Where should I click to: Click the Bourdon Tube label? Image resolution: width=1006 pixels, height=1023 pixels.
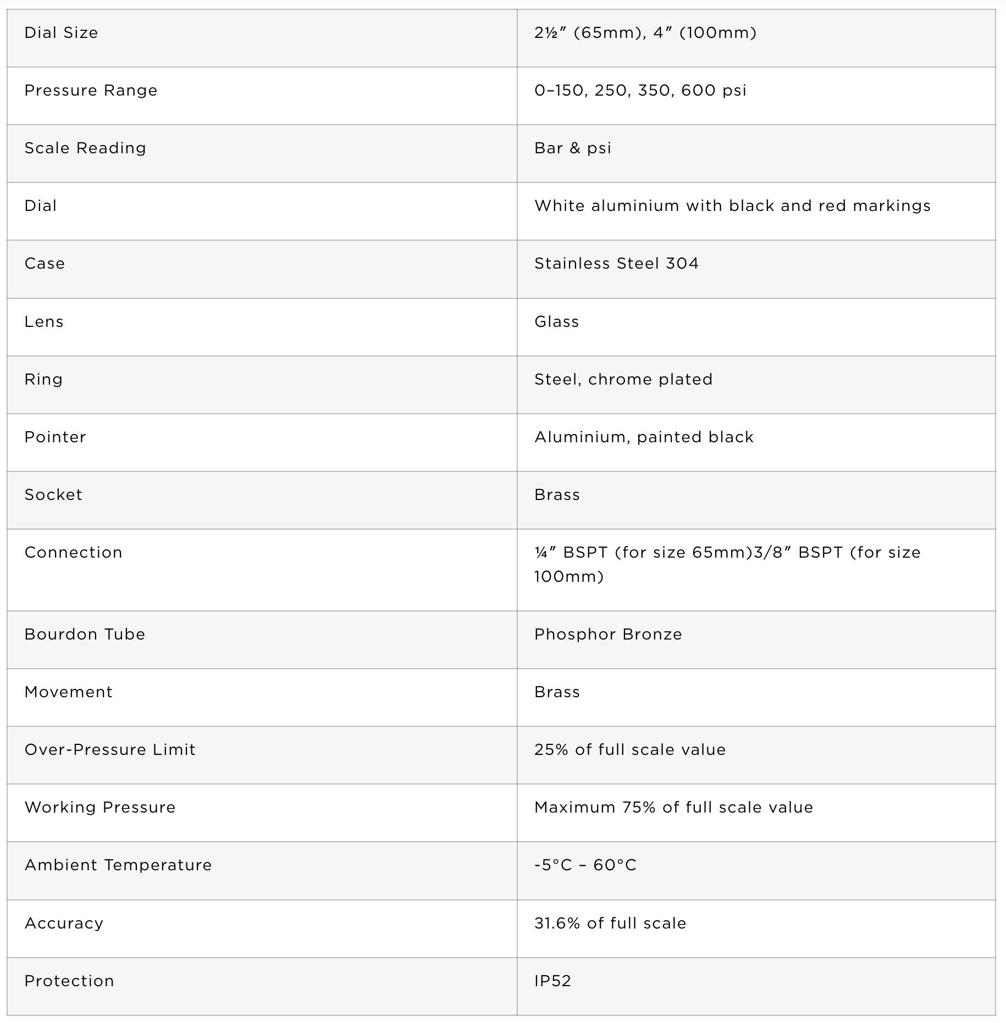coord(85,635)
